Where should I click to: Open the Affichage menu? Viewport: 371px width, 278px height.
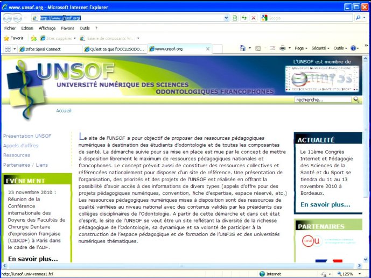(47, 28)
